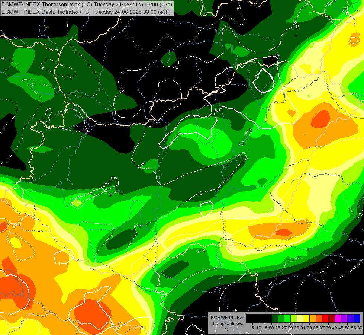Click the legend tick label '27'

[x=284, y=328]
